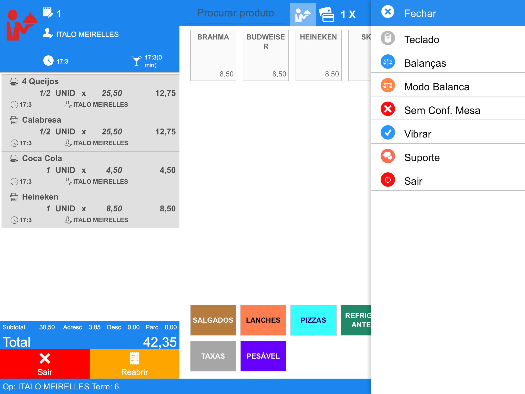Viewport: 525px width, 394px height.
Task: Close the side menu with Fechar
Action: [448, 13]
